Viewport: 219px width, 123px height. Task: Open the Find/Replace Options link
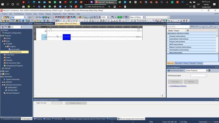pos(177,86)
